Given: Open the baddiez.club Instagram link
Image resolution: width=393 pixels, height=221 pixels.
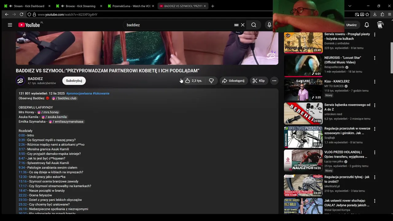Looking at the screenshot, I should tap(64, 98).
